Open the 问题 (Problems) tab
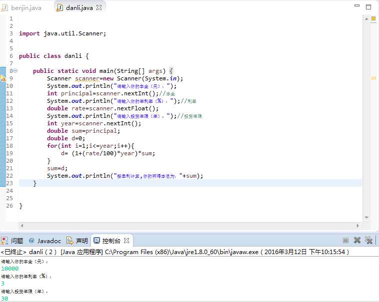The height and width of the screenshot is (302, 379). click(12, 241)
